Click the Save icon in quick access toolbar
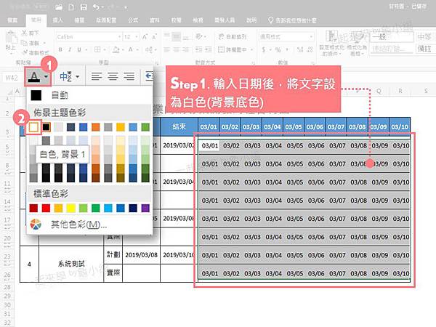Image resolution: width=436 pixels, height=327 pixels. tap(84, 7)
